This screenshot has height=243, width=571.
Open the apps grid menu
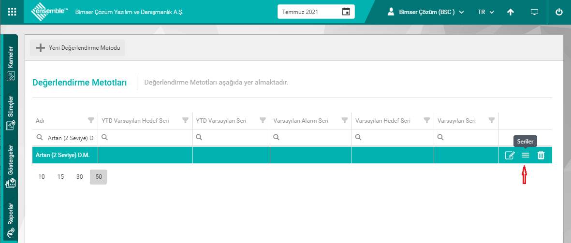(12, 12)
